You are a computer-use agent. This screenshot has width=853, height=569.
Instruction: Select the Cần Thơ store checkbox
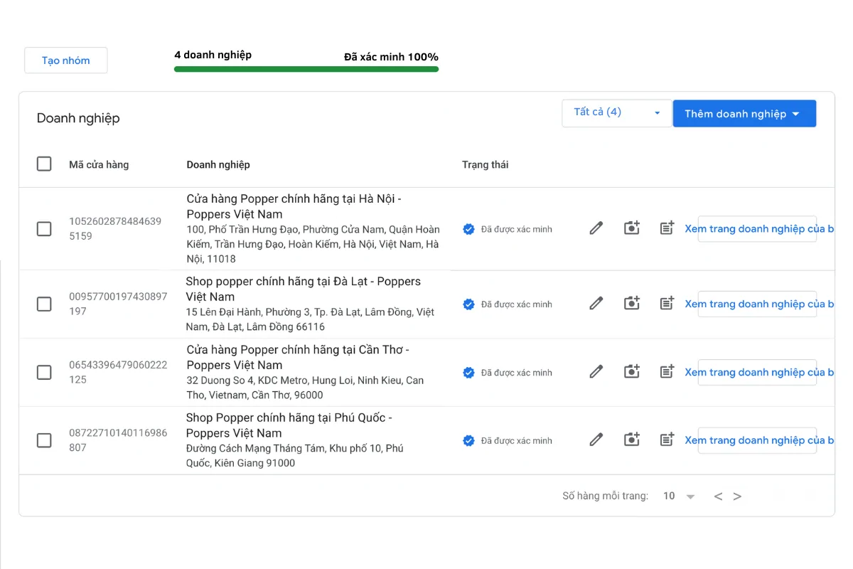pyautogui.click(x=44, y=373)
